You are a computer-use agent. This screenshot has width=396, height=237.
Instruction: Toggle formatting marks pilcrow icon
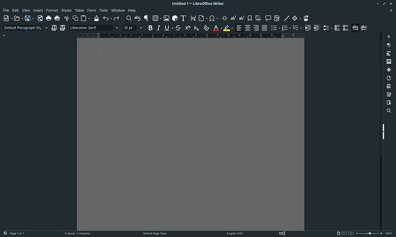(x=146, y=18)
